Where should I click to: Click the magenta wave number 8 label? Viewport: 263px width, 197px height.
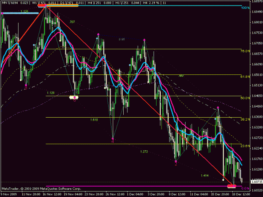tap(26, 88)
